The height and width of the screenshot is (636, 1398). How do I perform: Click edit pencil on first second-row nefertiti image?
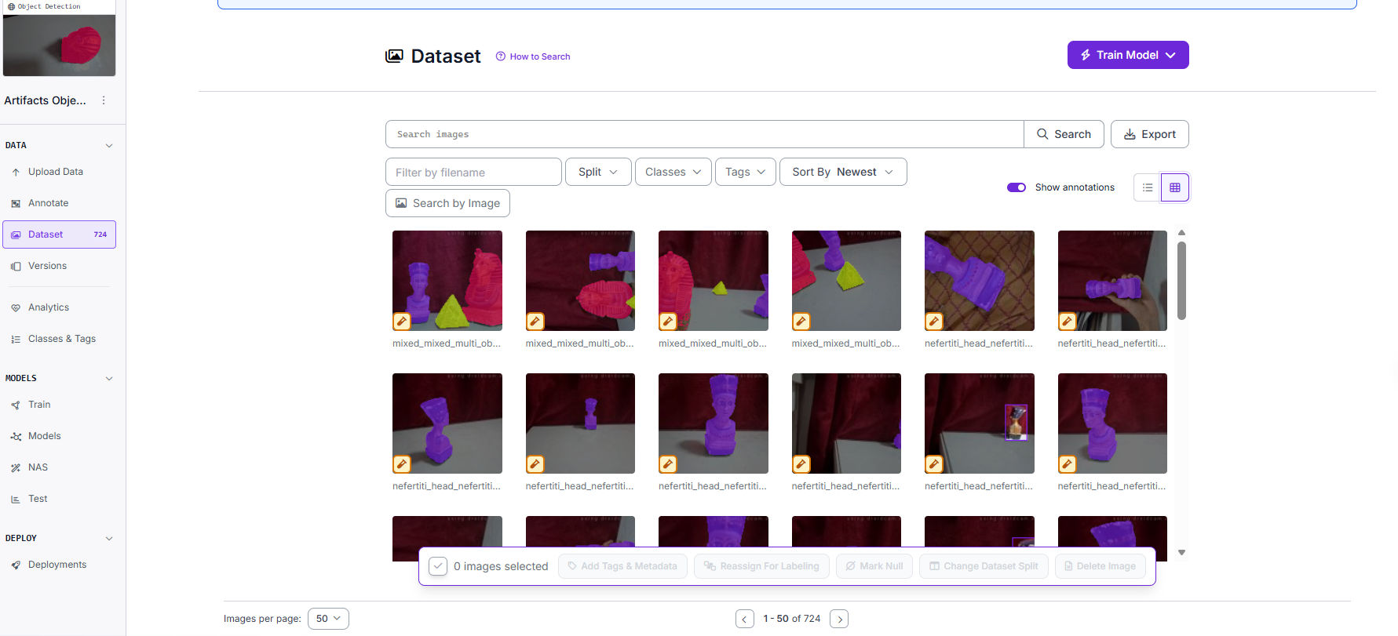tap(402, 463)
